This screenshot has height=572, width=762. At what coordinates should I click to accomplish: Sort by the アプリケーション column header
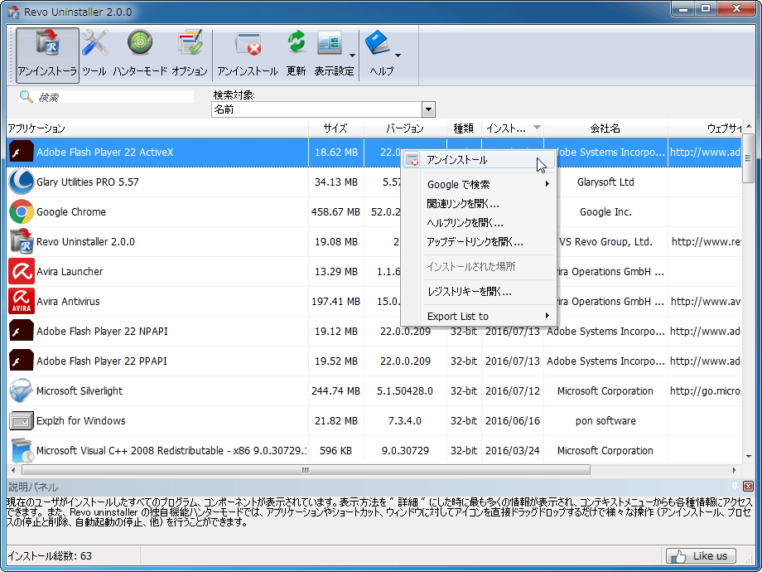pos(157,128)
